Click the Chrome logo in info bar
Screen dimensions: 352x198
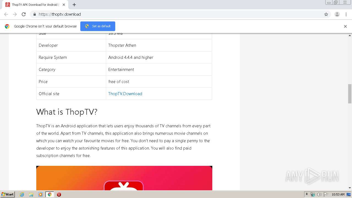tap(7, 26)
